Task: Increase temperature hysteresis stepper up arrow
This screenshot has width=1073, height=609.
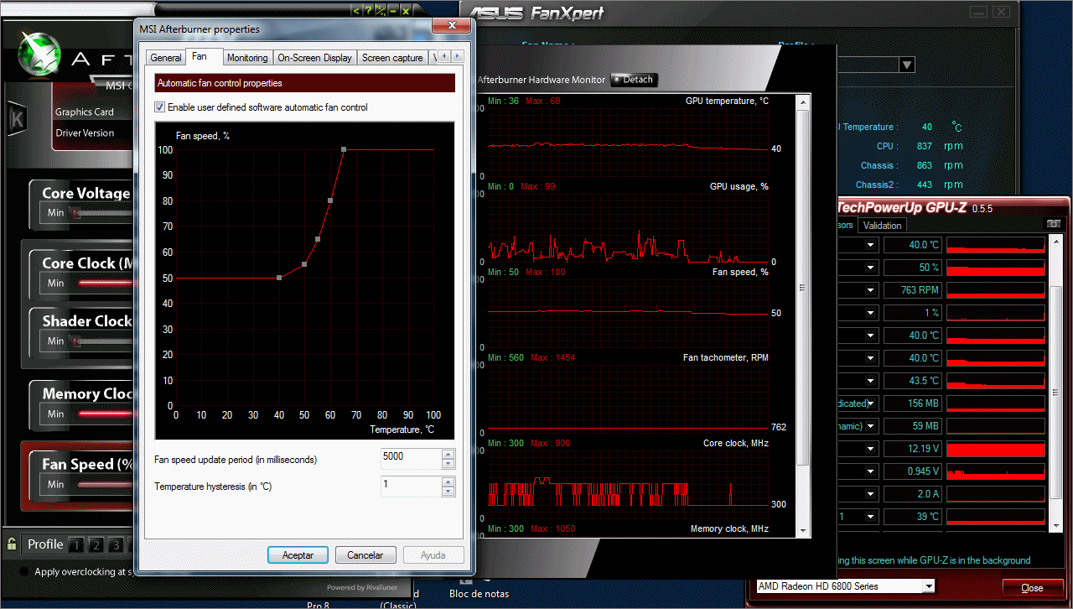Action: [x=448, y=481]
